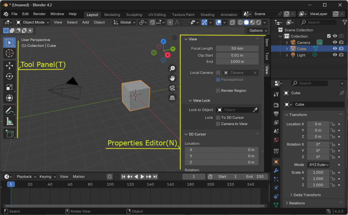The image size is (348, 215).
Task: Click the blue Z axis gizmo ball
Action: tap(163, 41)
